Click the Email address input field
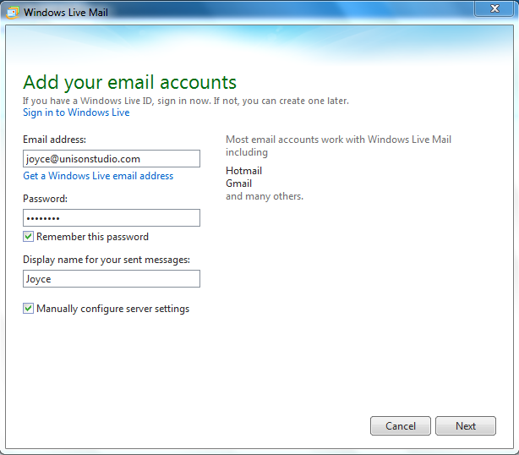 pyautogui.click(x=112, y=159)
